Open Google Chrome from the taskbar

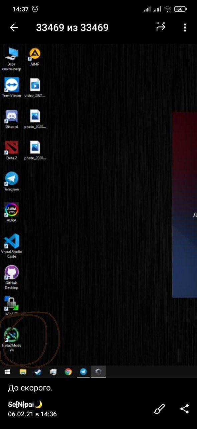point(68,372)
